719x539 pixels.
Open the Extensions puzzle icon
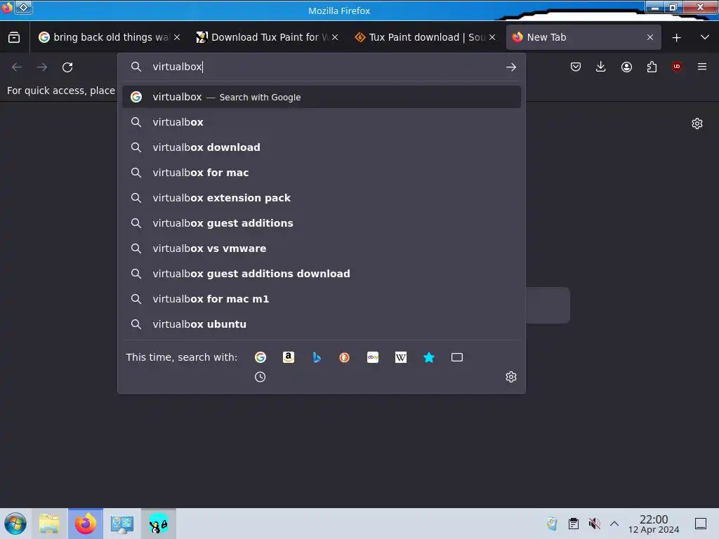pos(652,67)
